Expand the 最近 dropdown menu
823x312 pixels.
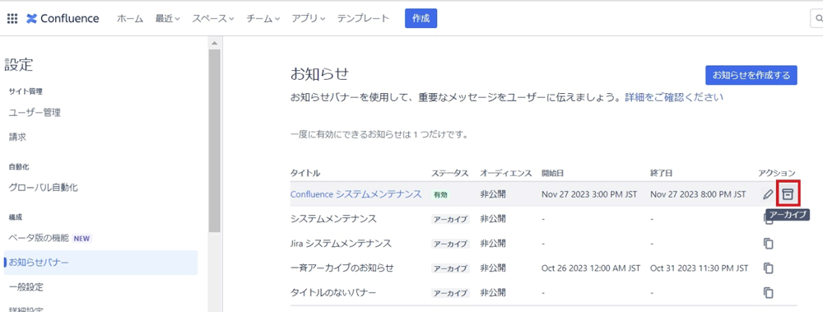coord(167,19)
